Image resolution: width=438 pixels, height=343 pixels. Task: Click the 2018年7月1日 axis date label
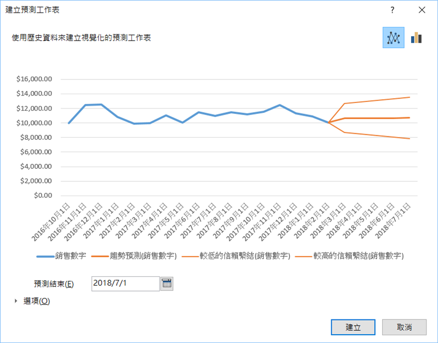393,221
